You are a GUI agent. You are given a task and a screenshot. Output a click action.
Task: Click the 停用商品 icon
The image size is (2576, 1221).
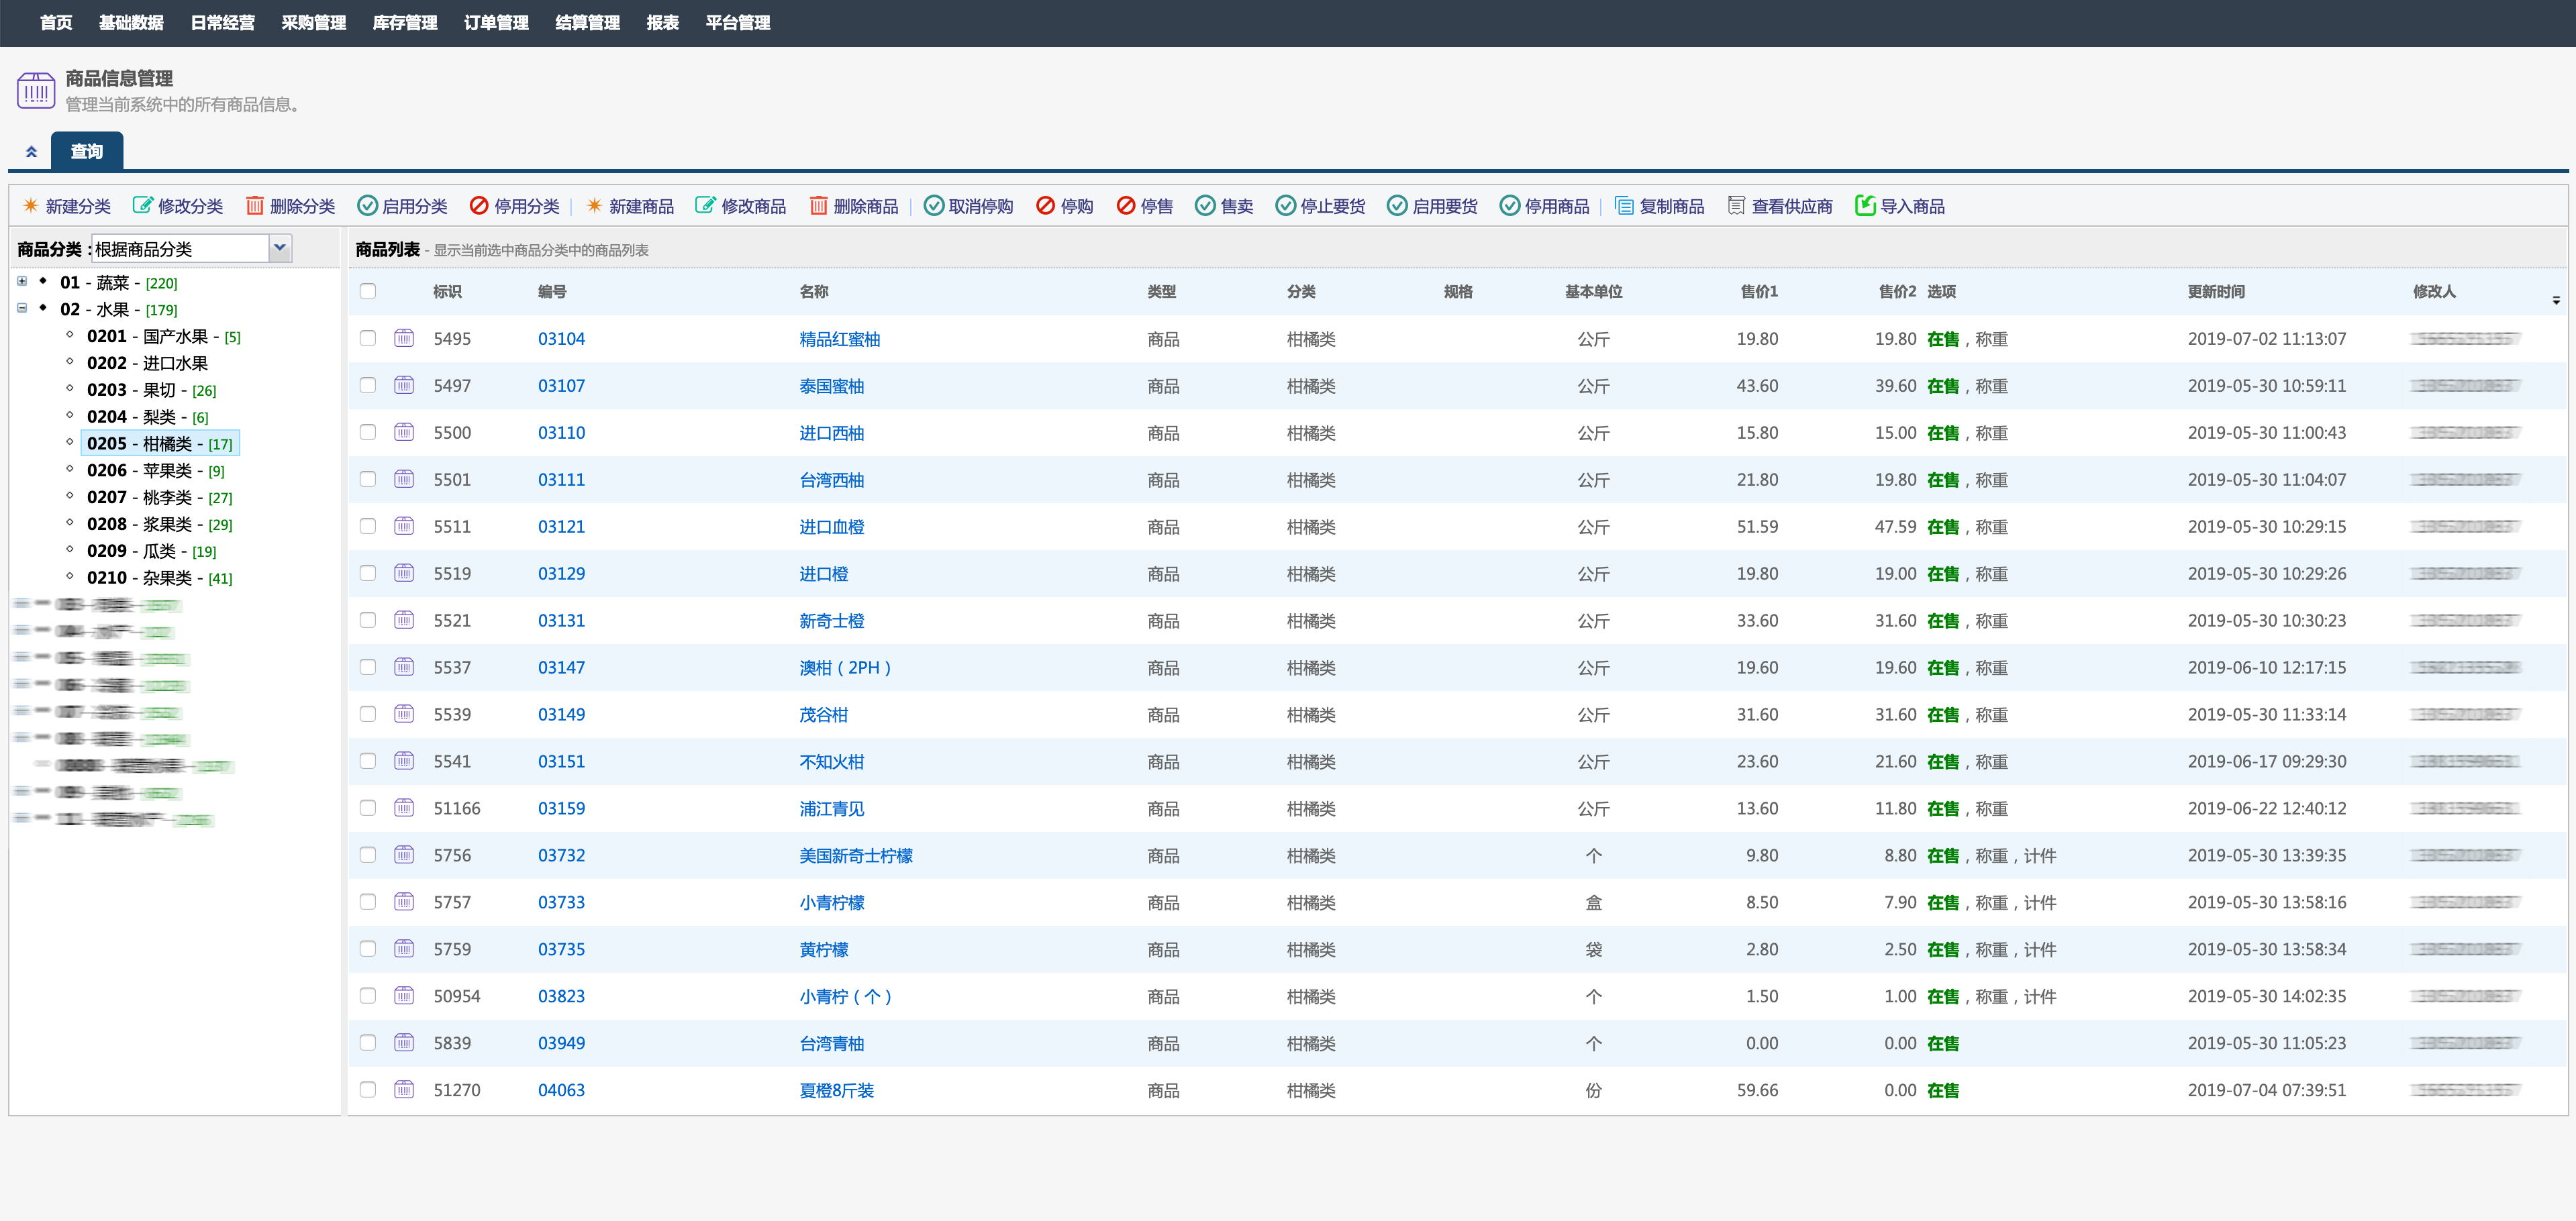tap(1509, 206)
